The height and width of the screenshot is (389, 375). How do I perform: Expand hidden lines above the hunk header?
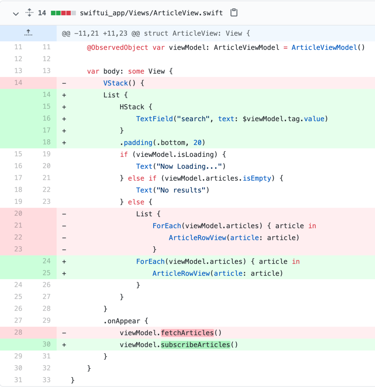coord(28,33)
